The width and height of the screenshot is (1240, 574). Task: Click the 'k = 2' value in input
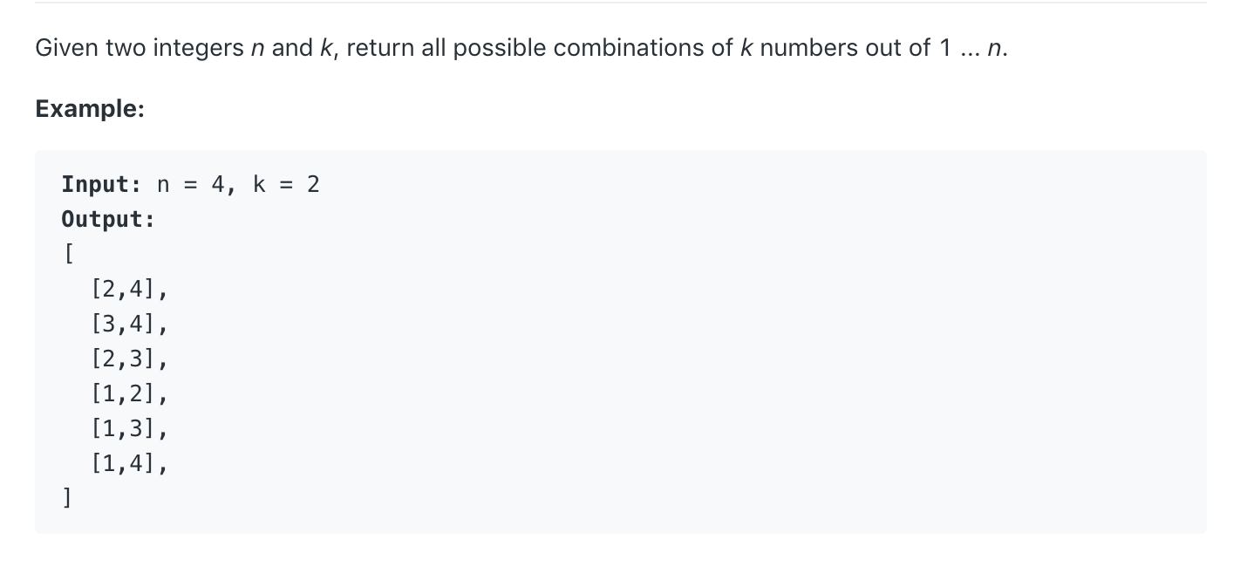286,184
